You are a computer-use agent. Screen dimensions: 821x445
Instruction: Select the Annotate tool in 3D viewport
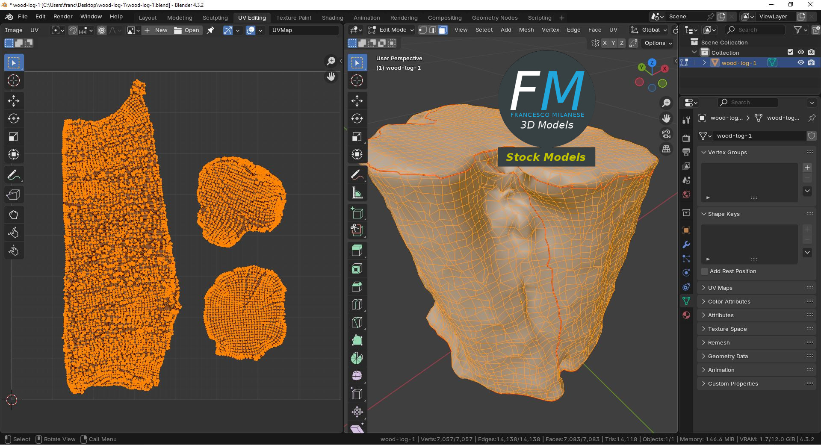click(x=357, y=174)
